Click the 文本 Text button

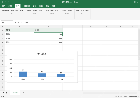(82, 11)
